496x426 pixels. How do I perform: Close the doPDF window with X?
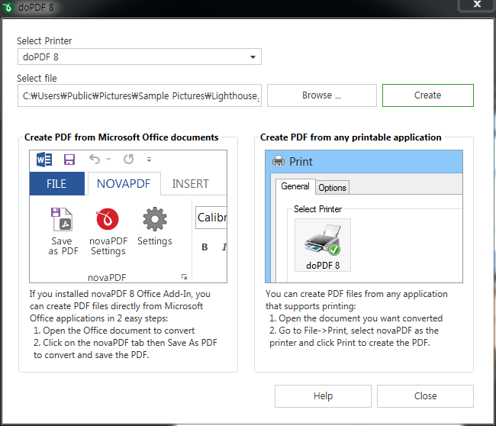[x=477, y=5]
